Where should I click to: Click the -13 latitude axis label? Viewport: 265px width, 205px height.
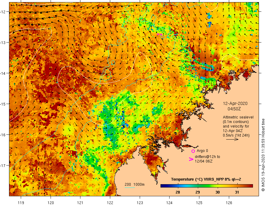tap(3, 43)
